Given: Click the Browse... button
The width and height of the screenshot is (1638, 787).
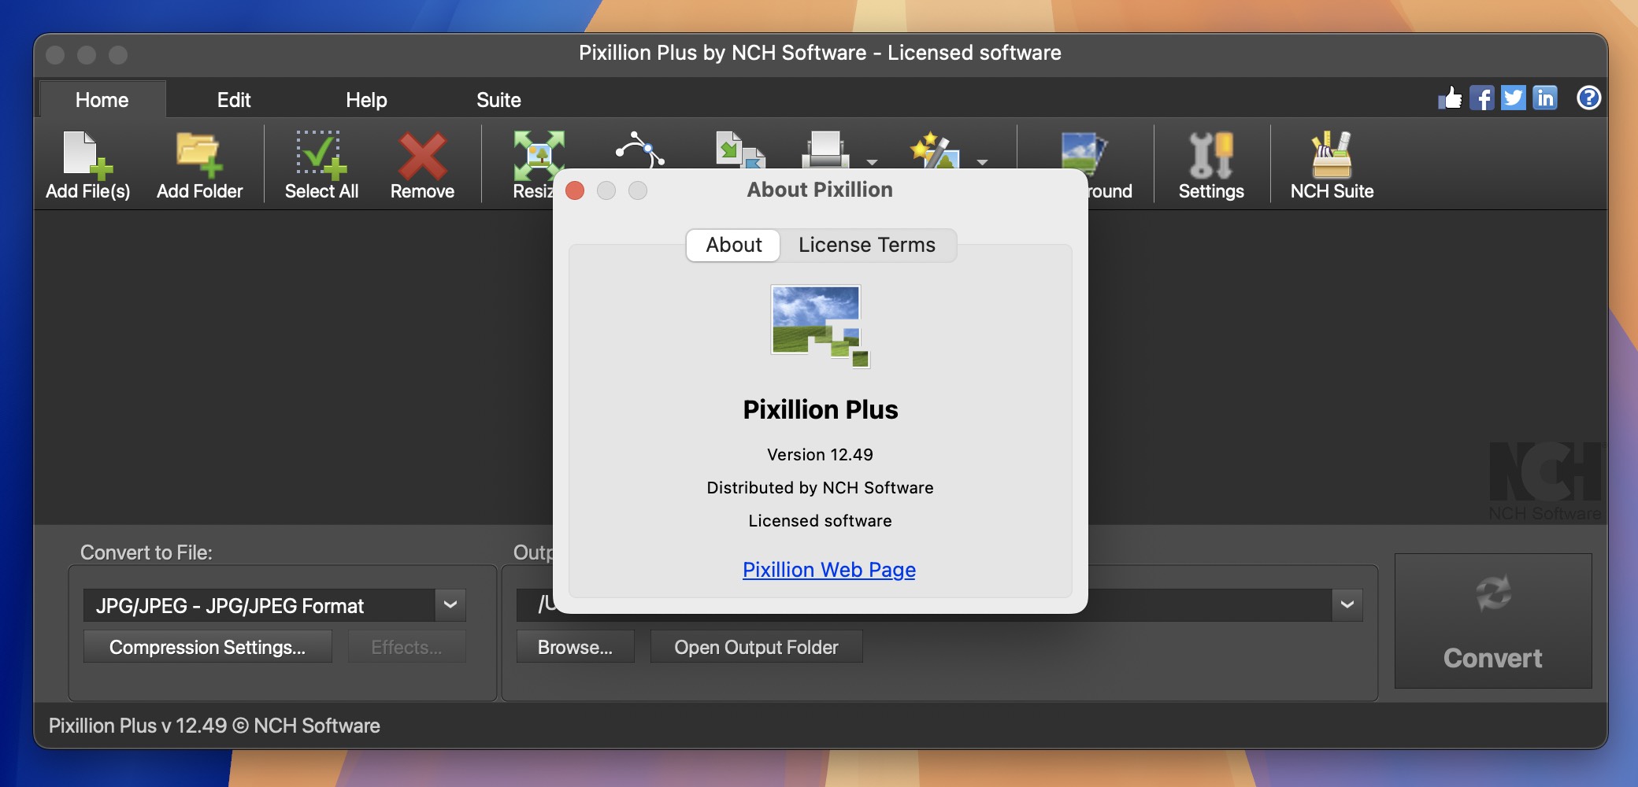Looking at the screenshot, I should (x=575, y=647).
